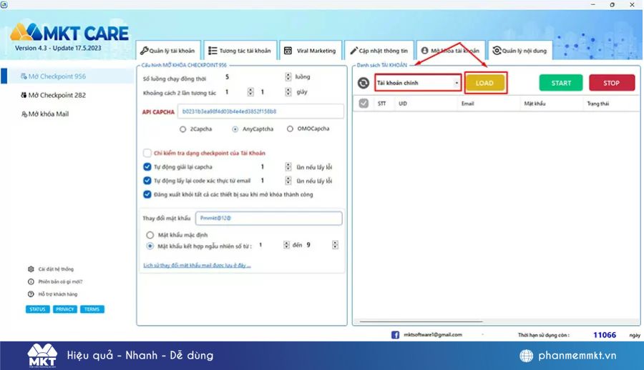
Task: Open Phiên bản có gì mới link
Action: (60, 282)
